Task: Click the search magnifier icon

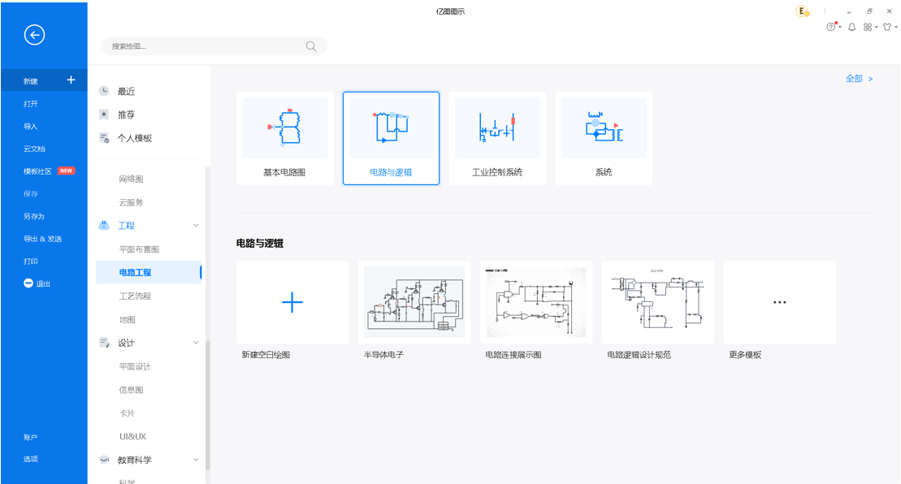Action: (x=311, y=46)
